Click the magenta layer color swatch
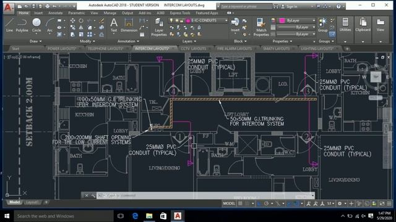Image resolution: width=396 pixels, height=222 pixels. pos(188,20)
